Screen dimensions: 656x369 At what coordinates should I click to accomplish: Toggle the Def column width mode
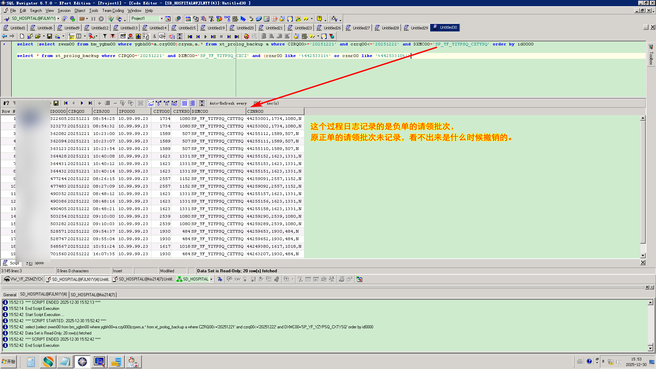click(x=151, y=103)
